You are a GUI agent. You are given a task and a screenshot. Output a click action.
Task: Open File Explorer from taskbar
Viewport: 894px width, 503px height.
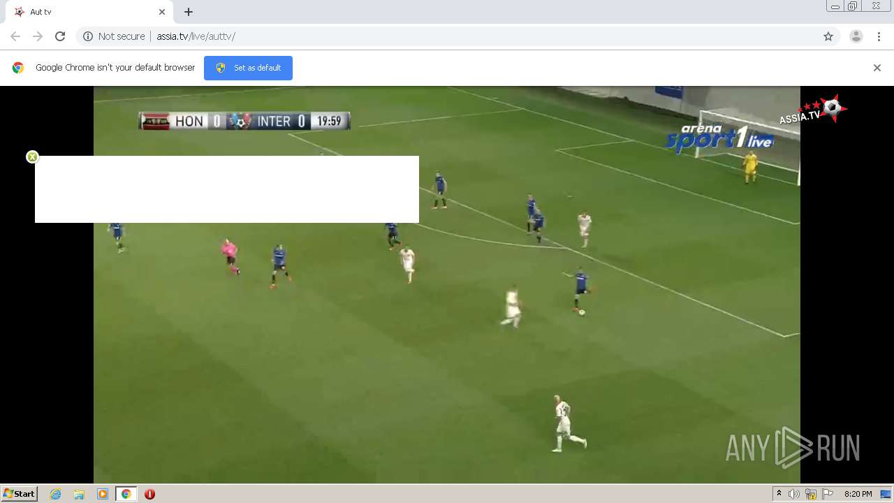pos(79,494)
